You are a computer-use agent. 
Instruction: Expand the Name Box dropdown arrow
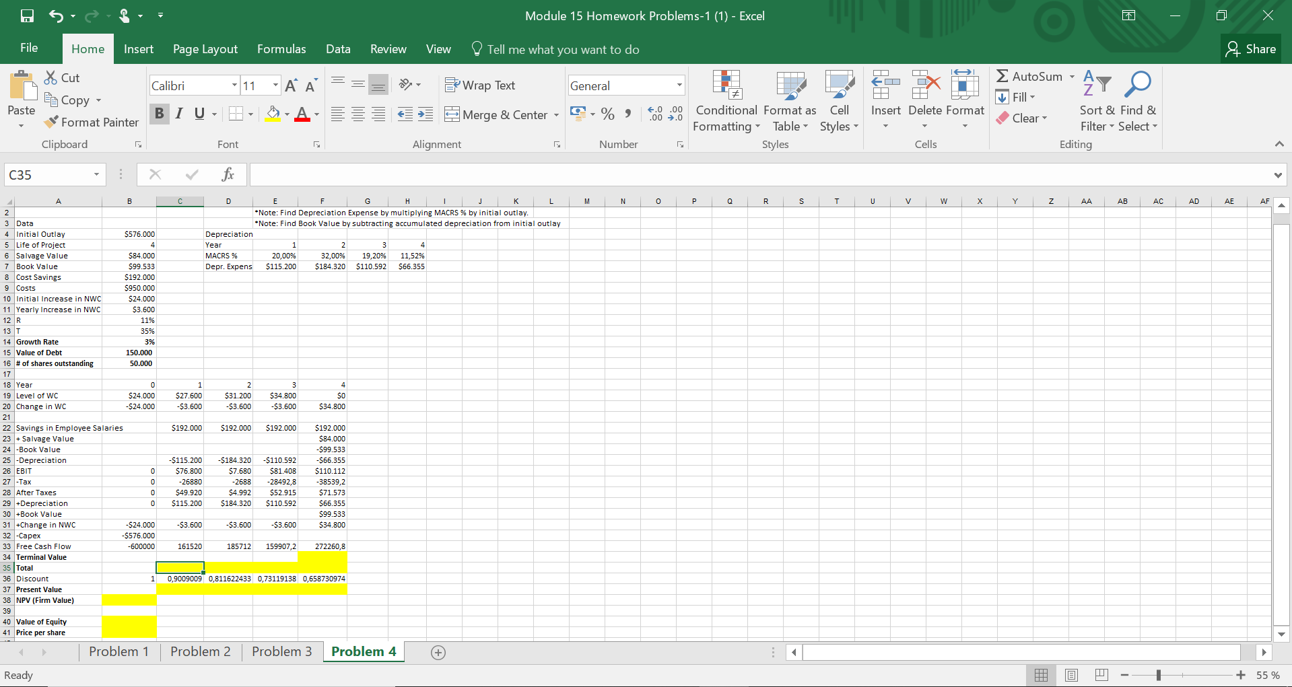(x=96, y=175)
